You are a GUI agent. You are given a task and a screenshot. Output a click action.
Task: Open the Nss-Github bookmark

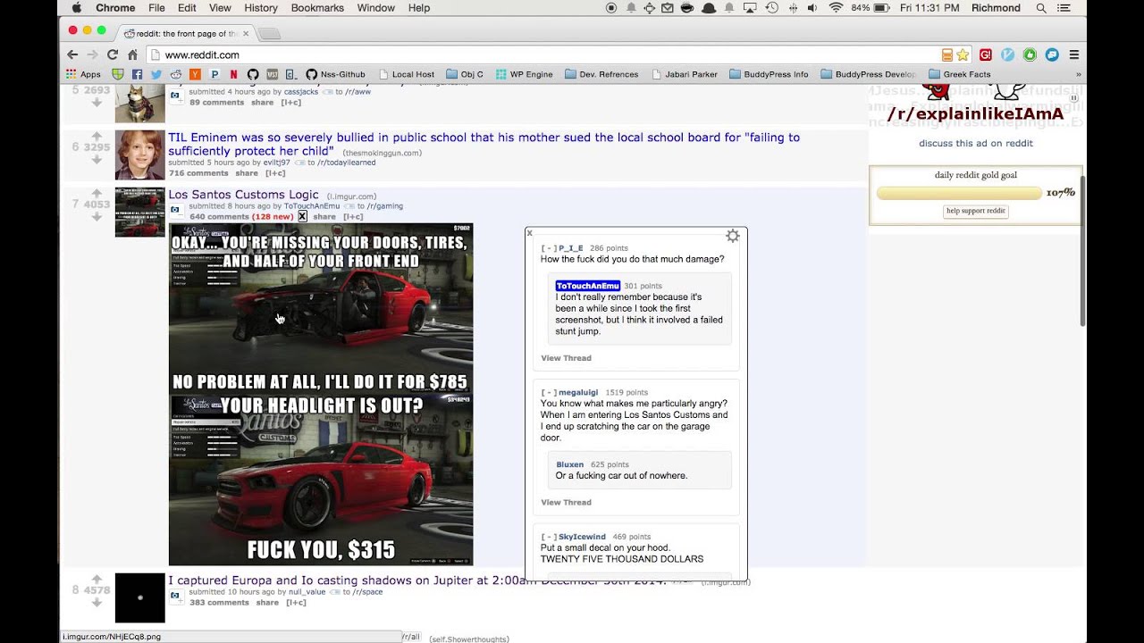[335, 74]
